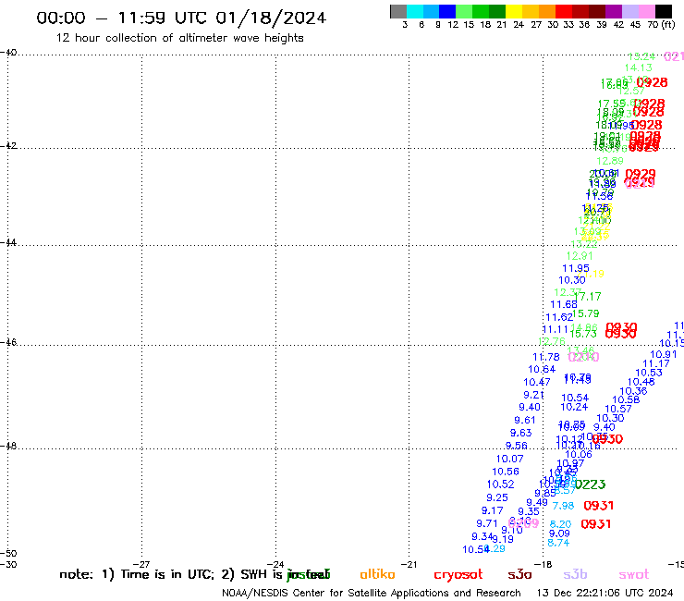The width and height of the screenshot is (684, 601).
Task: Click wave height value '13.24'
Action: 641,56
